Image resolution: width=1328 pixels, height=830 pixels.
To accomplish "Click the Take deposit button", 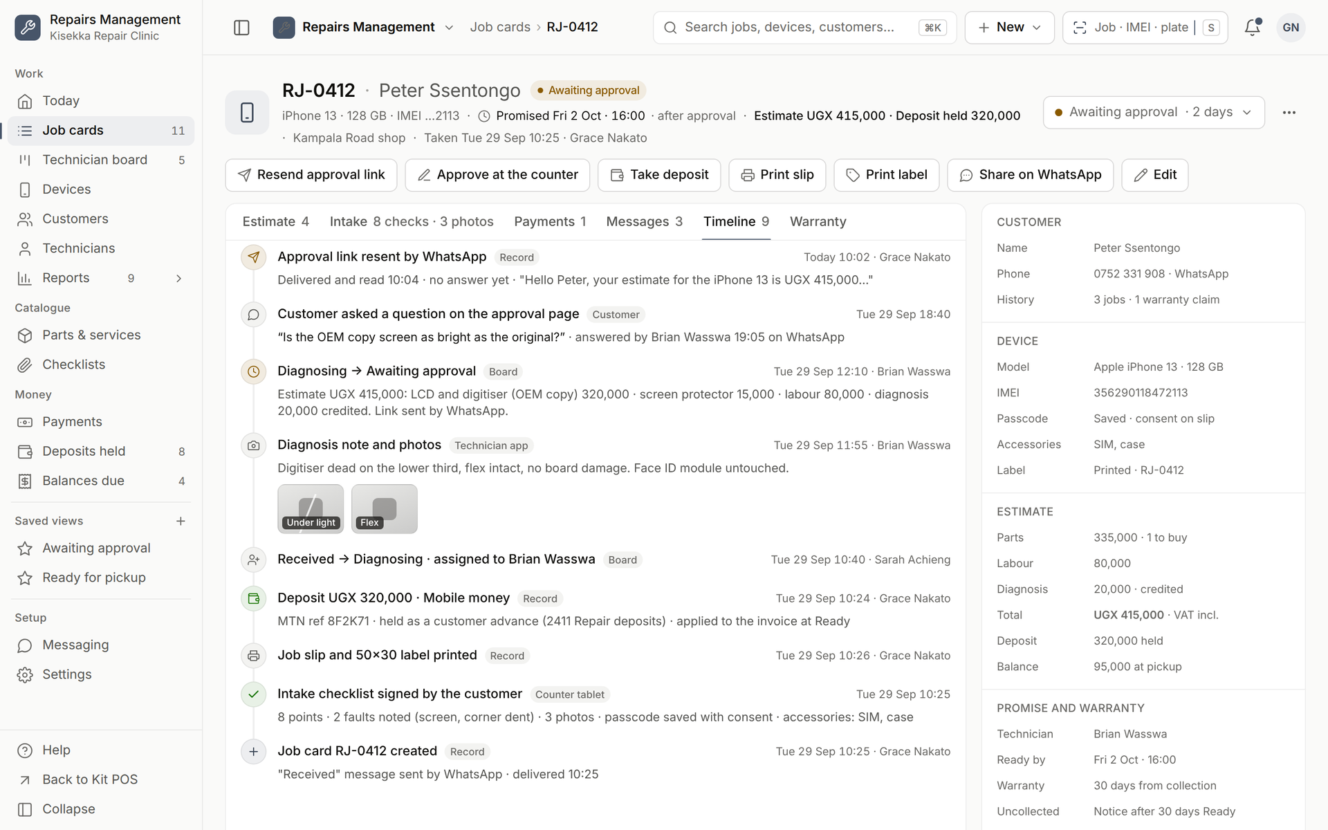I will (659, 175).
